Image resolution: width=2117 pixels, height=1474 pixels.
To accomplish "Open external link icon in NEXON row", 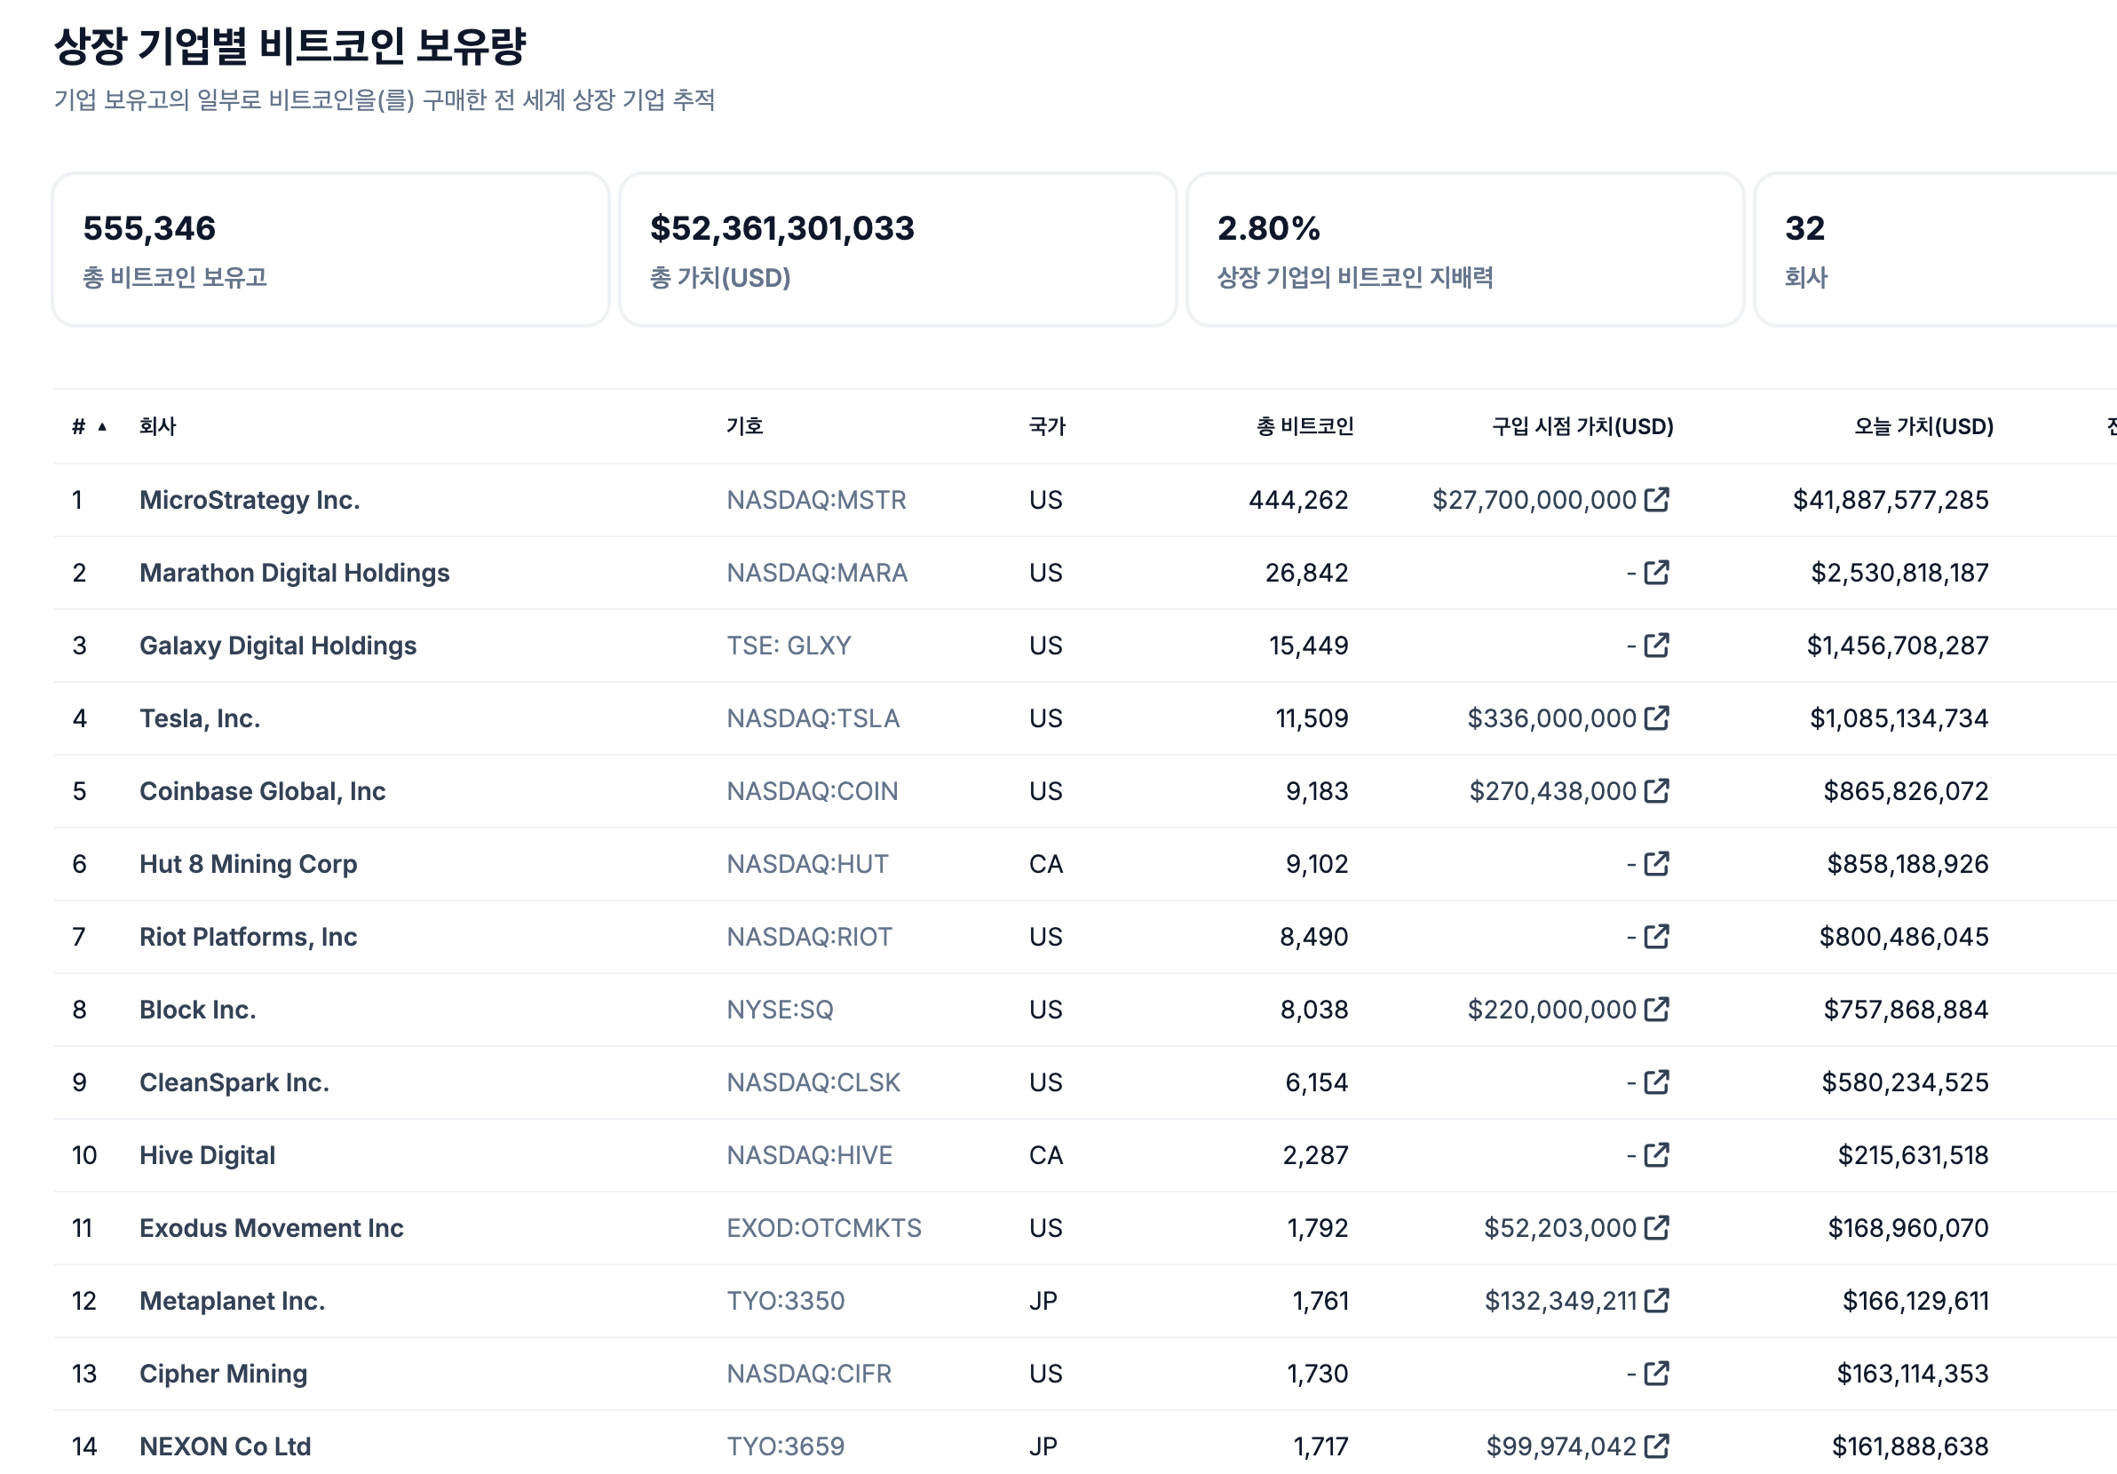I will point(1656,1446).
